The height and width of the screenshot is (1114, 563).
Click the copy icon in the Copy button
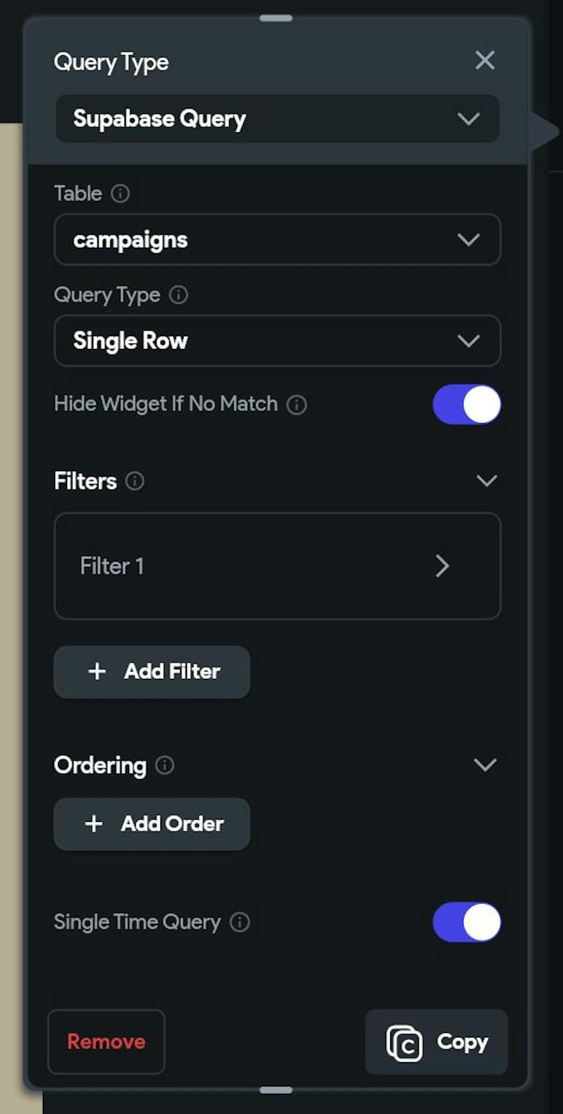(404, 1043)
